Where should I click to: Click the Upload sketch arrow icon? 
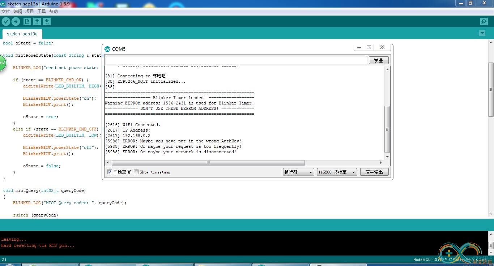pyautogui.click(x=16, y=21)
